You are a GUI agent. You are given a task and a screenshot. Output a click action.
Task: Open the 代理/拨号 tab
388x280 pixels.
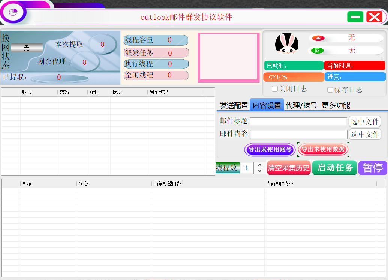tap(301, 105)
